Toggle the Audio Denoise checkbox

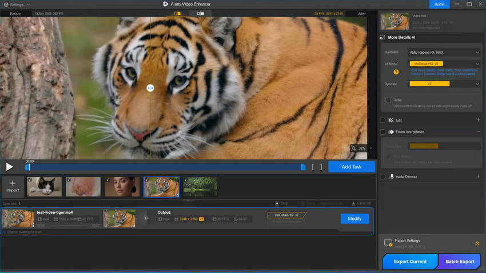coord(383,176)
